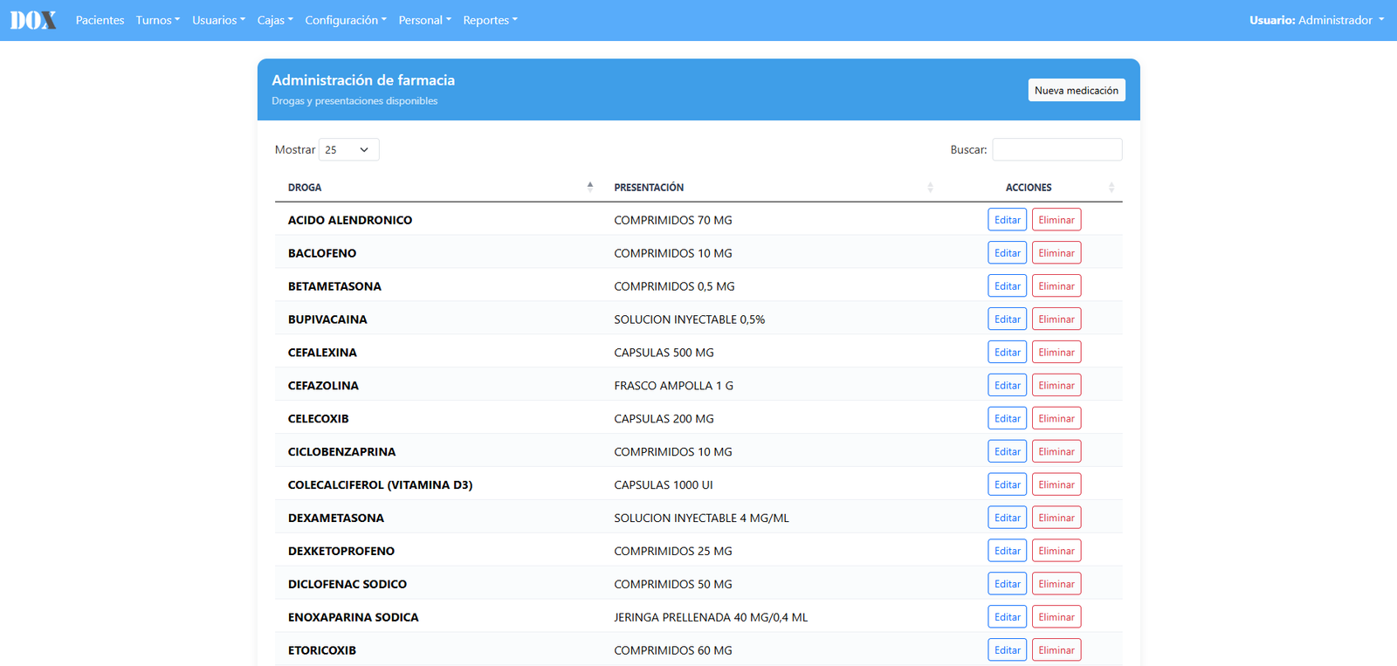Edit the DEXKETOPROFENO entry
The height and width of the screenshot is (666, 1397).
point(1008,552)
